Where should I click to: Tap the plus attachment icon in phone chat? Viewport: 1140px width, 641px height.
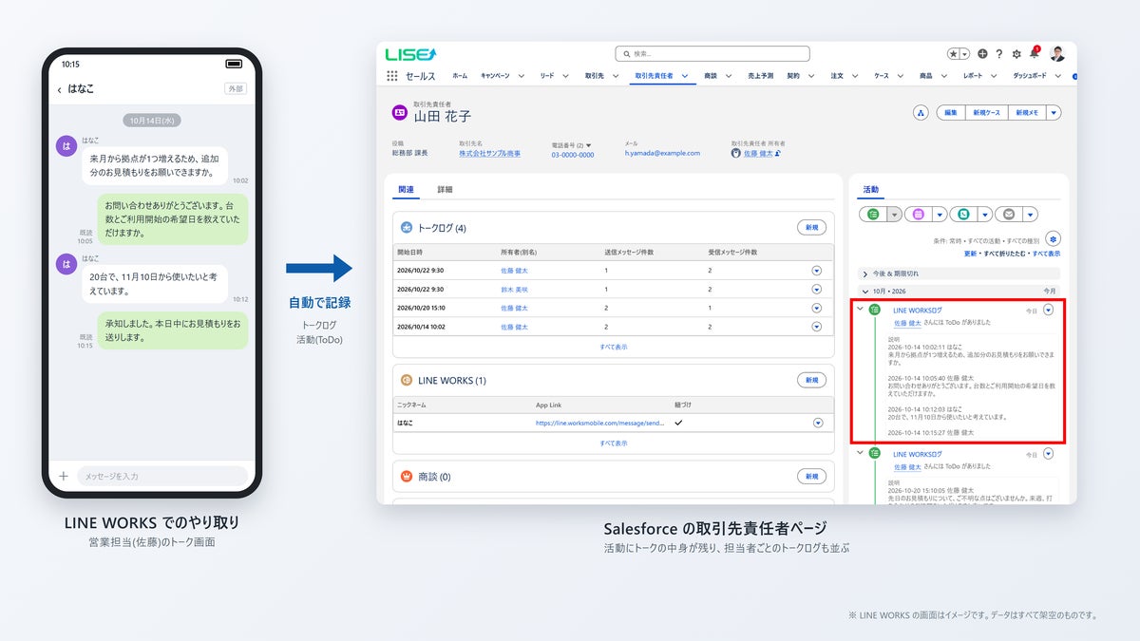coord(64,476)
